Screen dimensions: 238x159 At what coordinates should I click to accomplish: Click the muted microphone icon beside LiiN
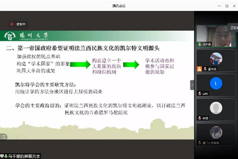[x=200, y=93]
